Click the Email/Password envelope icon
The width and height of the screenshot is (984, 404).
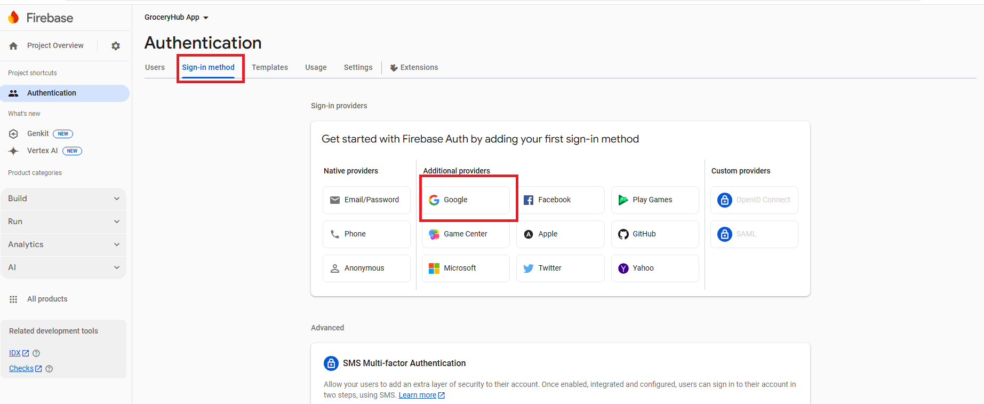[x=335, y=200]
